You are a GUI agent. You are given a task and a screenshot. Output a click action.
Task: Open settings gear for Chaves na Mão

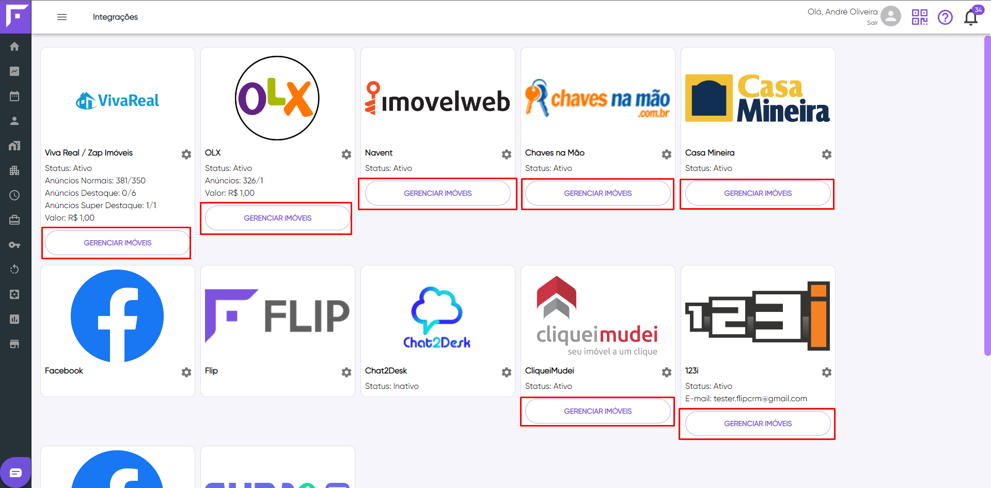click(x=667, y=154)
